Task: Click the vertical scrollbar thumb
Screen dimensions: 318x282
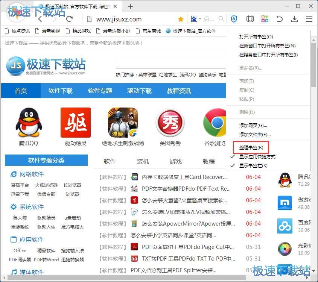Action: point(314,64)
